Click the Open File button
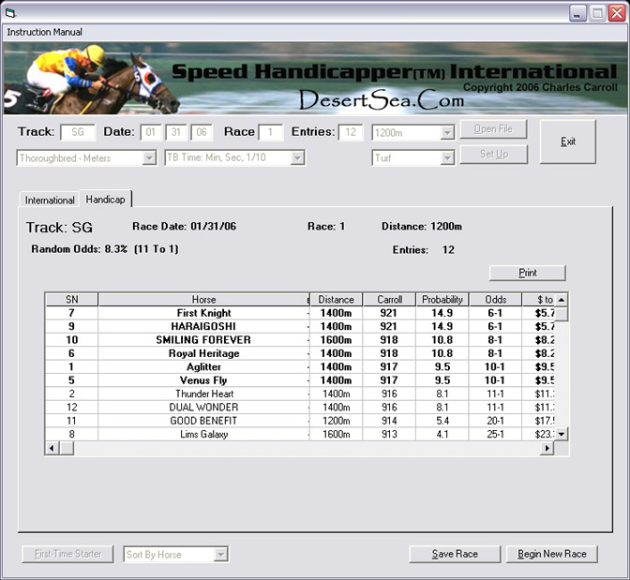Image resolution: width=630 pixels, height=580 pixels. click(493, 129)
